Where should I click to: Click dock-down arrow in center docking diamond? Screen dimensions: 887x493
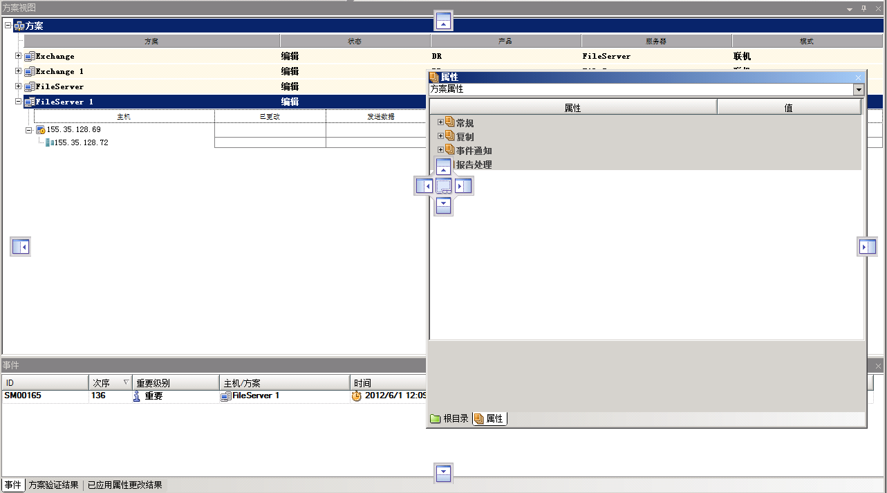(x=444, y=205)
